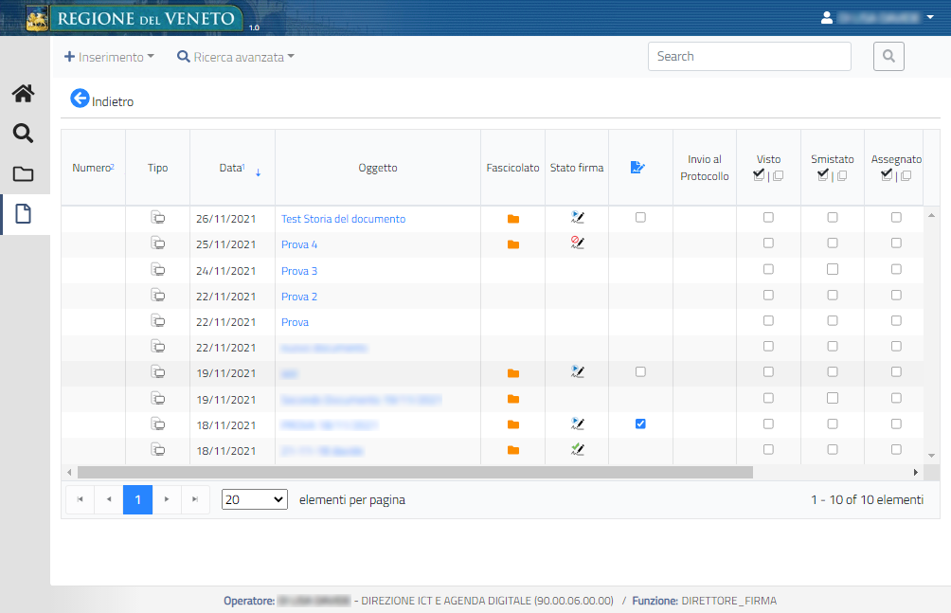This screenshot has width=951, height=613.
Task: Open the Inserimento dropdown menu
Action: tap(109, 57)
